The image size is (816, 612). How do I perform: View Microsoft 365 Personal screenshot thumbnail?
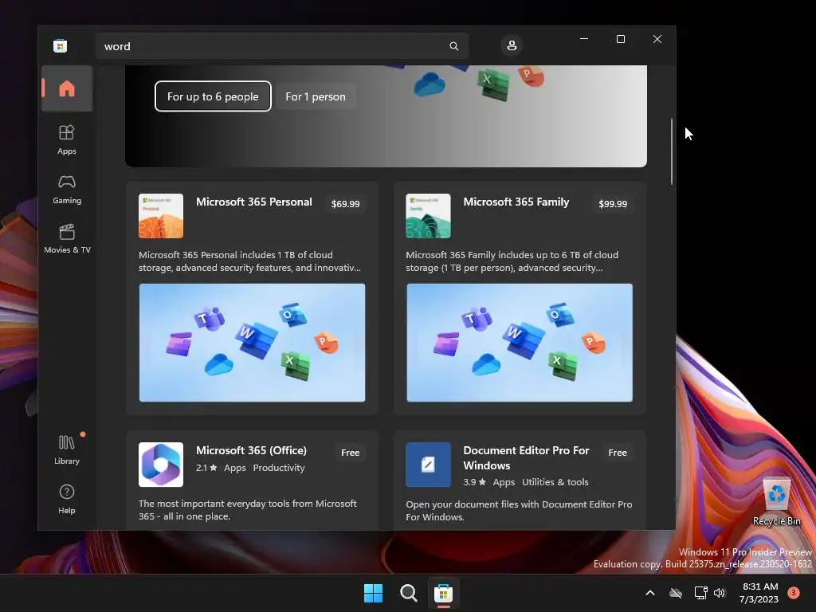pyautogui.click(x=252, y=343)
